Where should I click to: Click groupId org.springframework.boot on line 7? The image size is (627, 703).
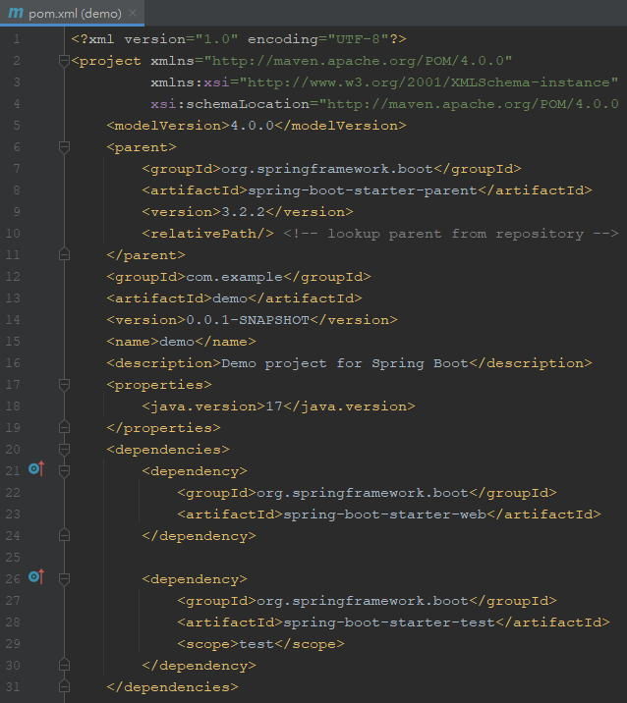point(331,169)
